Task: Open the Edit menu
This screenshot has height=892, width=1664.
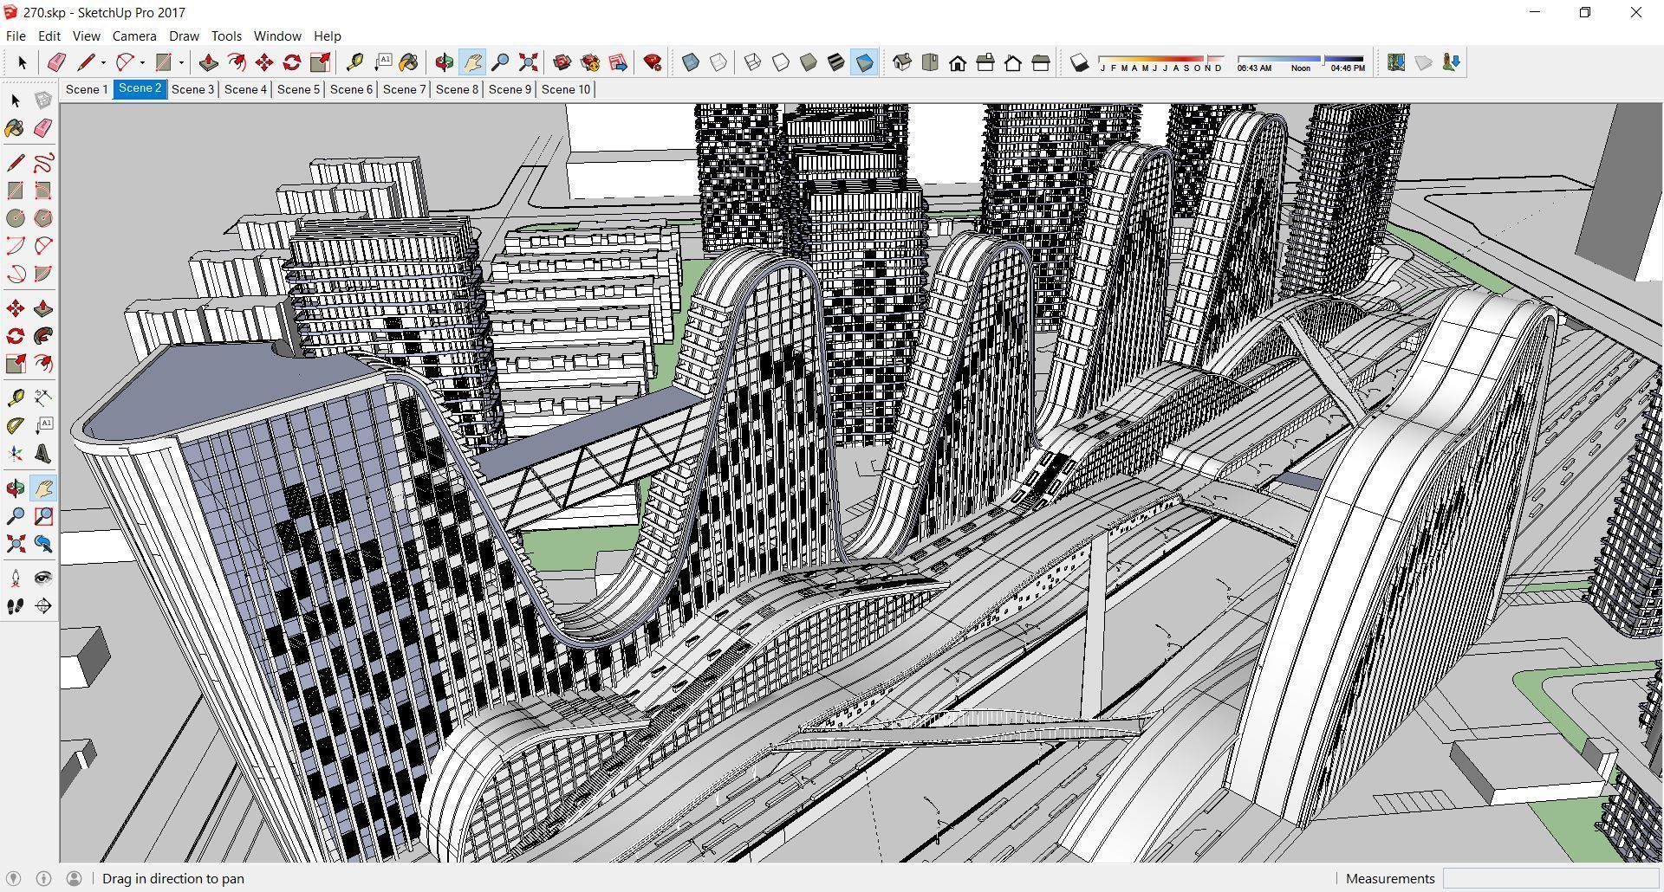Action: pyautogui.click(x=49, y=36)
